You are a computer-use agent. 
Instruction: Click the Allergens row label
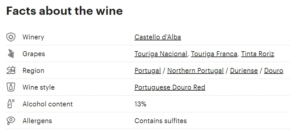coord(37,121)
